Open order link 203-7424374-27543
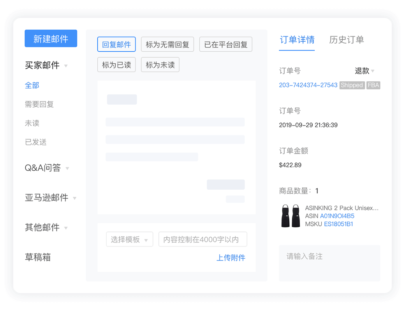405x311 pixels. (x=308, y=85)
